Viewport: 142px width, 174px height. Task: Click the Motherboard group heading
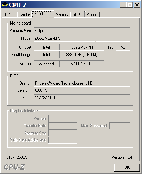[x=20, y=23]
